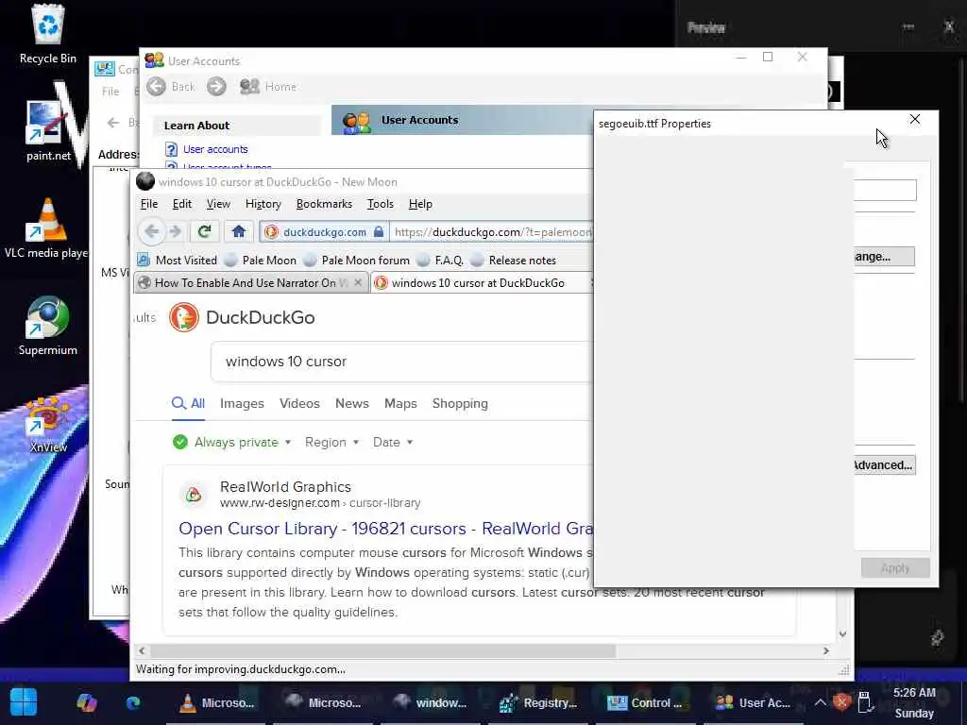This screenshot has height=725, width=967.
Task: Open VLC media player desktop shortcut
Action: [46, 228]
